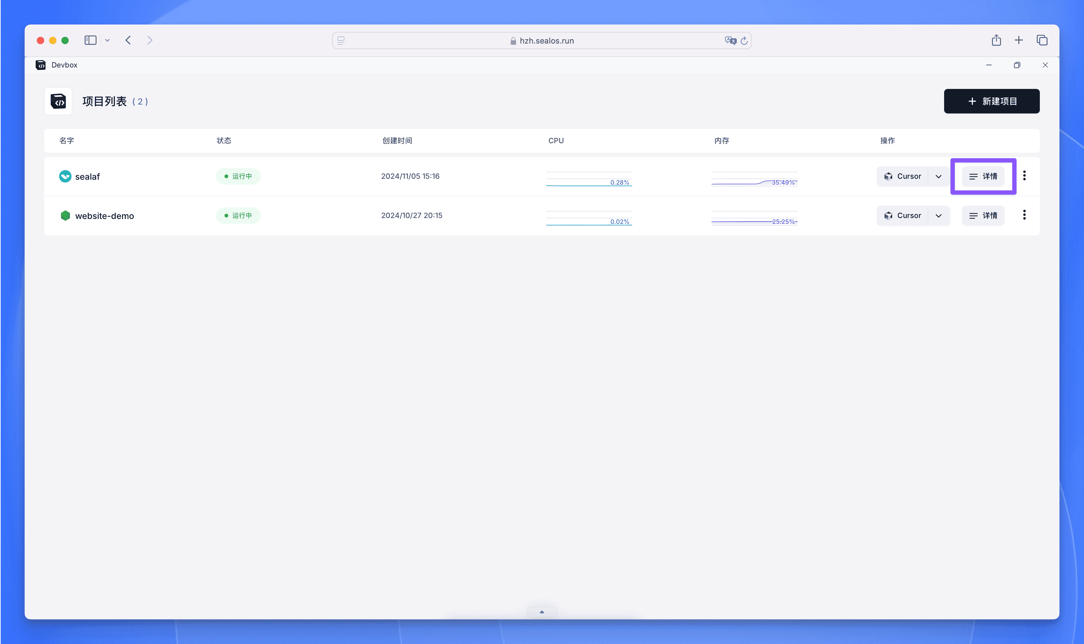This screenshot has width=1084, height=644.
Task: Expand the Cursor dropdown in the website-demo row
Action: tap(938, 216)
